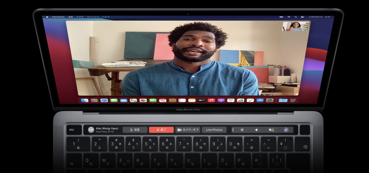Tap volume control on Touch Bar
Image resolution: width=369 pixels, height=173 pixels.
click(x=257, y=130)
